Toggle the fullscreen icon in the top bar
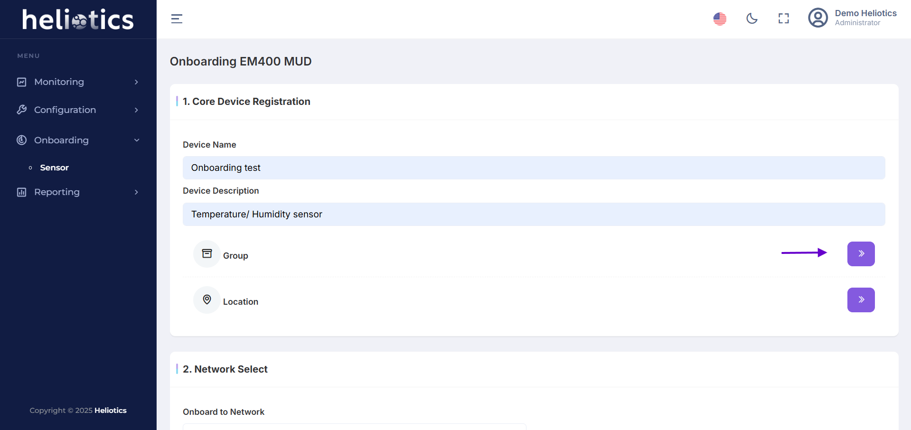This screenshot has height=430, width=911. coord(784,19)
